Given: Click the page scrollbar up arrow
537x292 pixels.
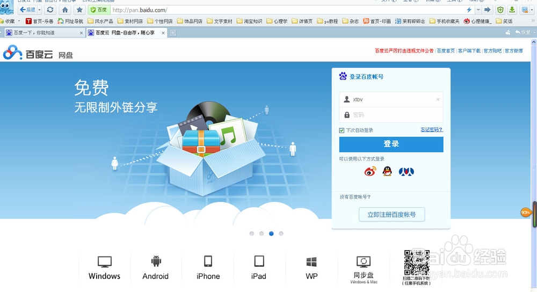Looking at the screenshot, I should click(534, 42).
